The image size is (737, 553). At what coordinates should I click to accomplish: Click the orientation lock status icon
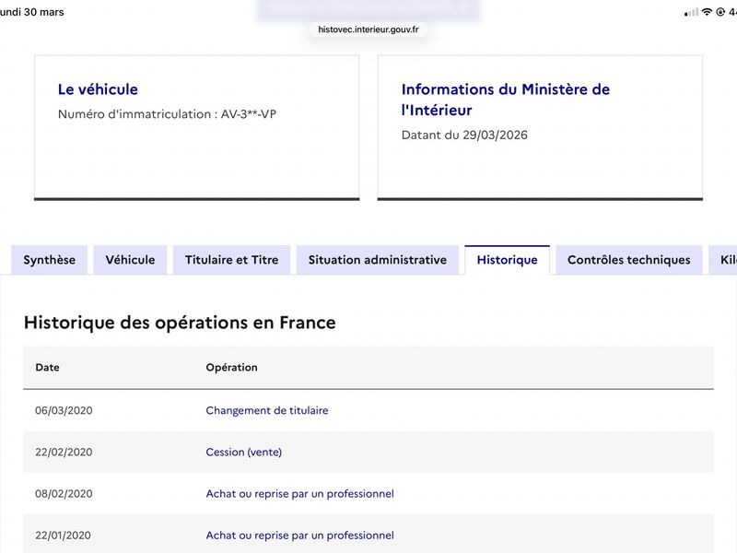(720, 12)
